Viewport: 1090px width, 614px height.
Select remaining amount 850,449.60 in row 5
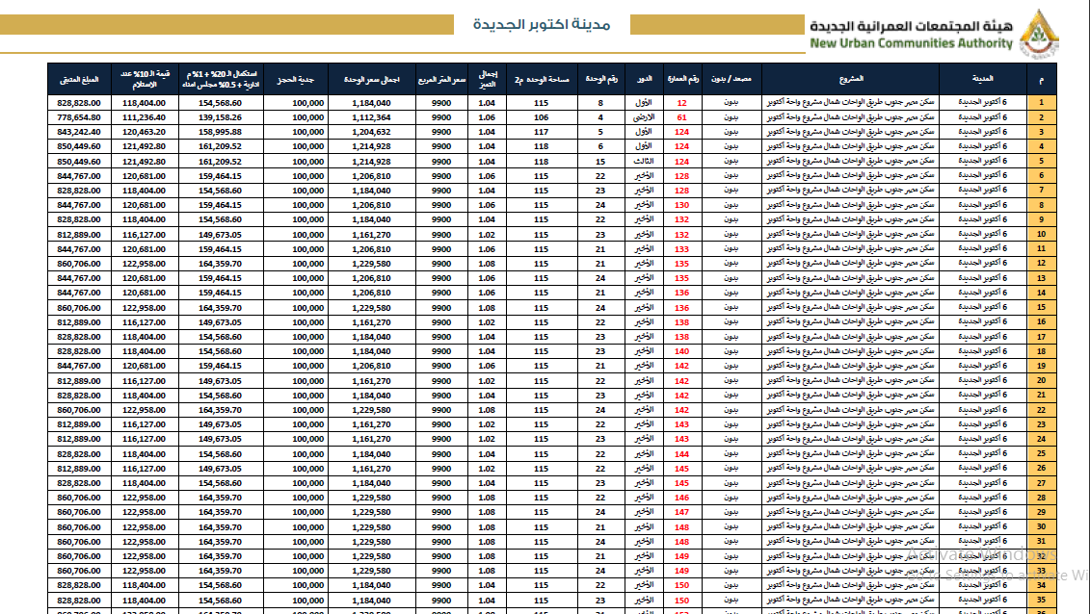click(79, 161)
